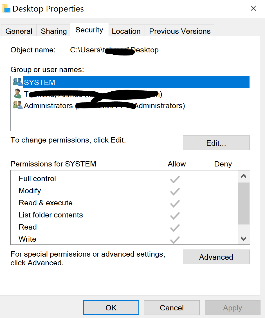Open Advanced security settings
The image size is (265, 318).
point(216,257)
